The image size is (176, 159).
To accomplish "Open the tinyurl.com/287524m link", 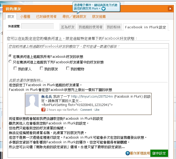I will pyautogui.click(x=92, y=97).
